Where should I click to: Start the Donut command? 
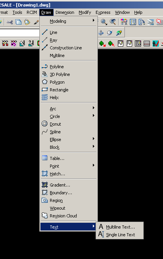68,124
